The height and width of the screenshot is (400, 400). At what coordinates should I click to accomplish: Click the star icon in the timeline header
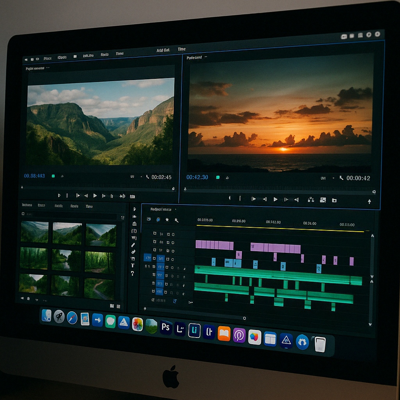(167, 220)
